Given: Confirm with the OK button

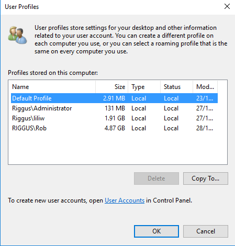Looking at the screenshot, I should (156, 231).
